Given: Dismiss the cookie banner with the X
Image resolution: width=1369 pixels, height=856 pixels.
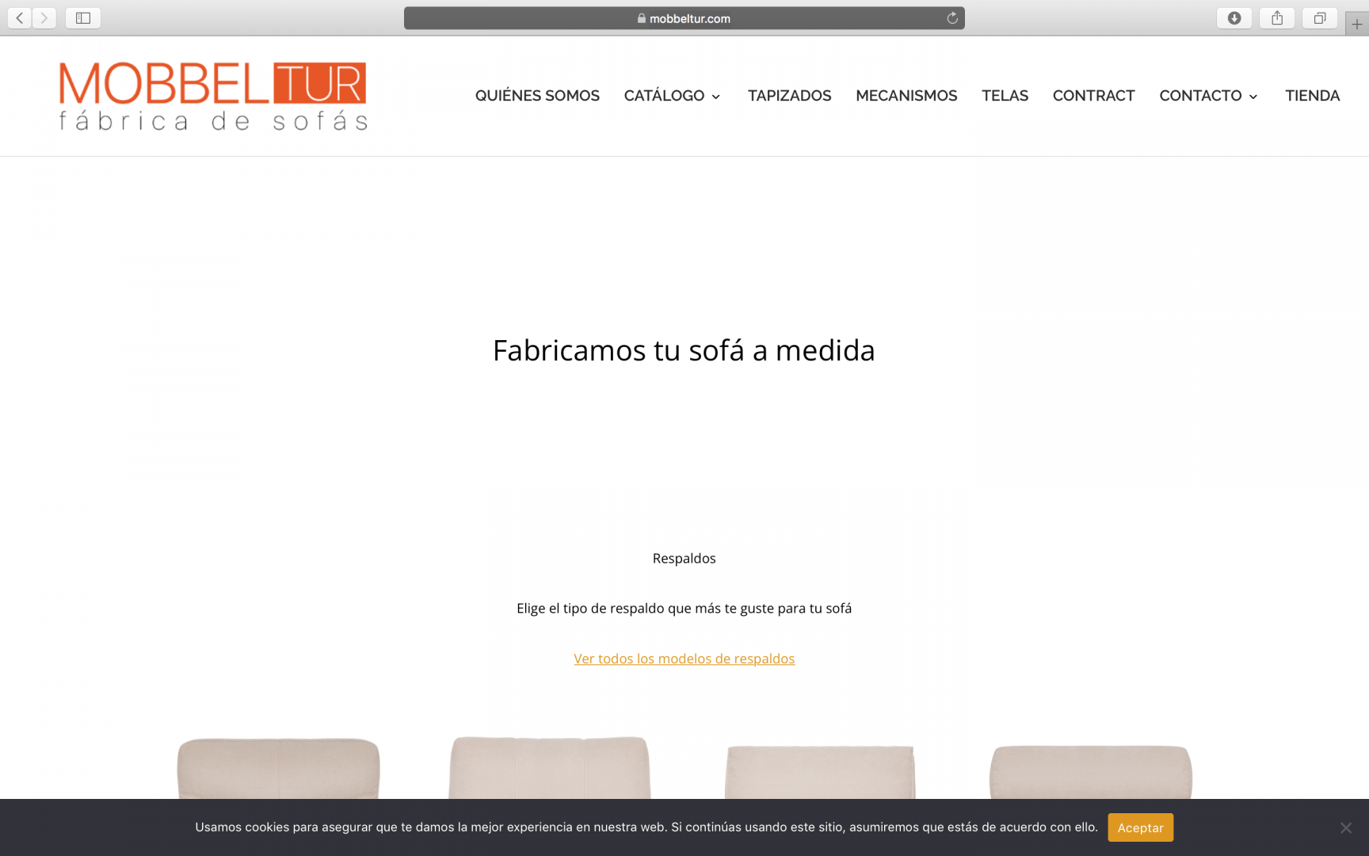Looking at the screenshot, I should [x=1346, y=828].
